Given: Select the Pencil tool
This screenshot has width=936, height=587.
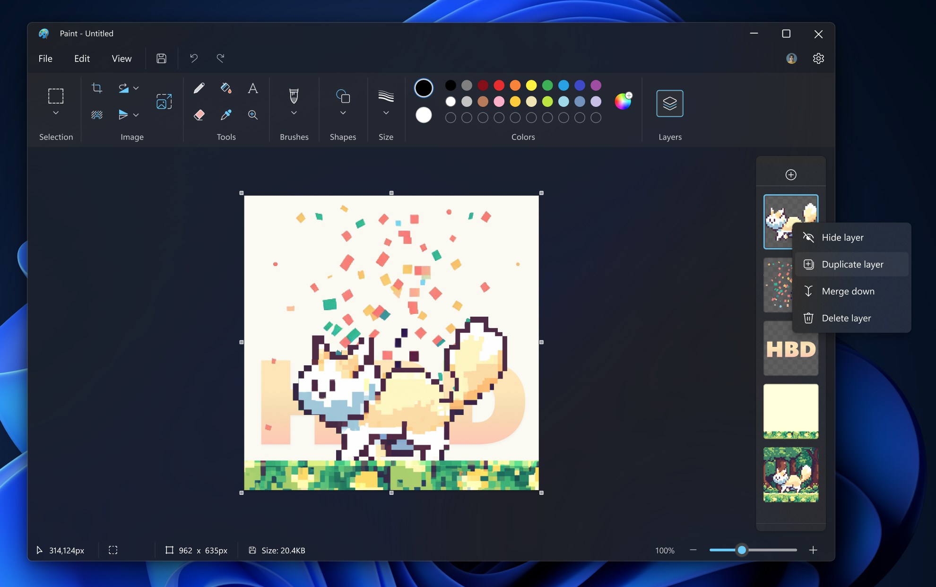Looking at the screenshot, I should pyautogui.click(x=199, y=88).
